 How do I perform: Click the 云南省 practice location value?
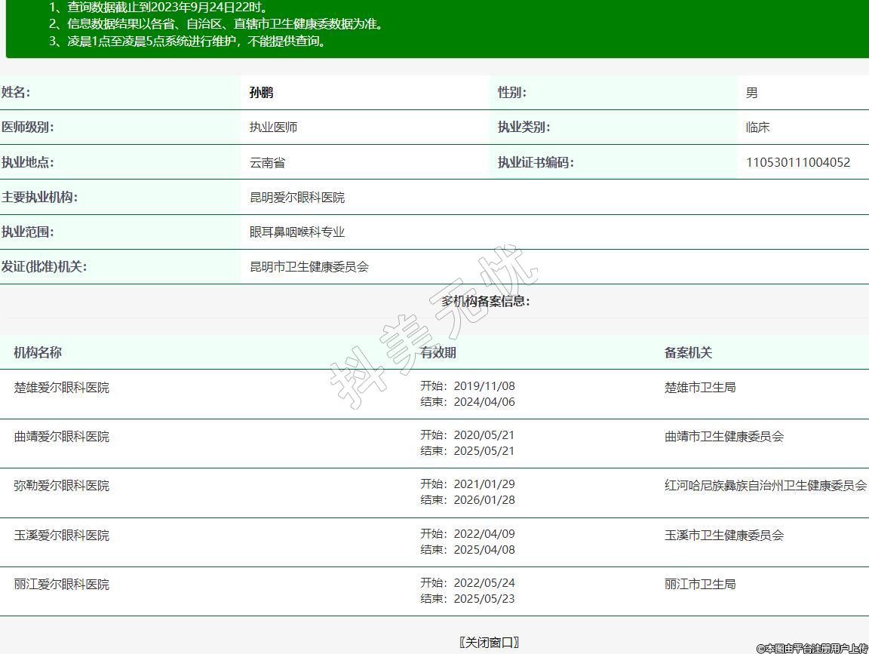pyautogui.click(x=268, y=162)
